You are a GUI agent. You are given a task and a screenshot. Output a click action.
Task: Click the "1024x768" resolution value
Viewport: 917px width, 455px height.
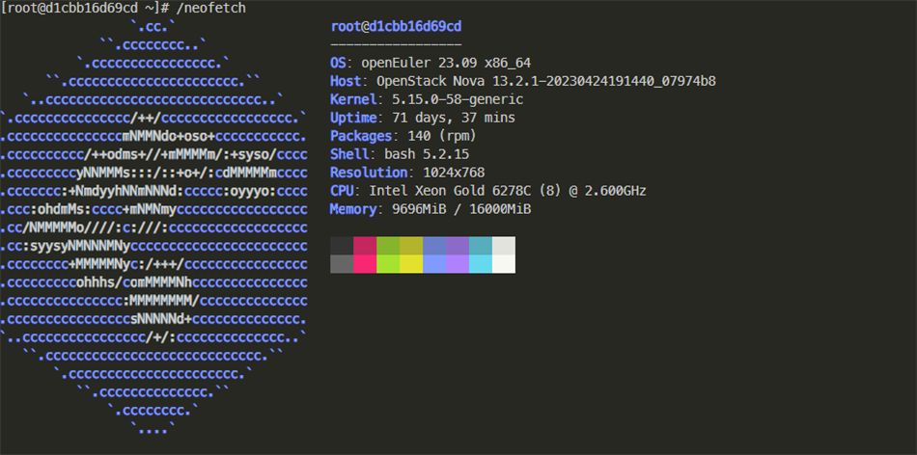454,173
